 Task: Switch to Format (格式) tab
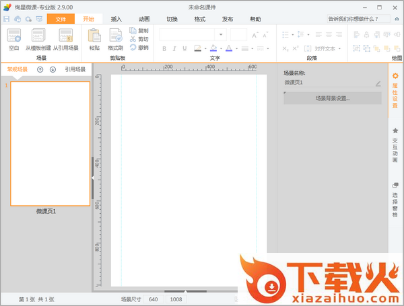(x=200, y=19)
